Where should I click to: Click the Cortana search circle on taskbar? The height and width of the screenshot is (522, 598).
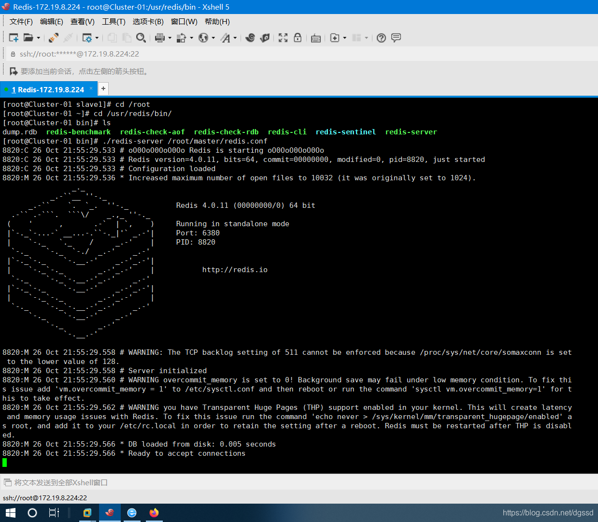pos(32,513)
